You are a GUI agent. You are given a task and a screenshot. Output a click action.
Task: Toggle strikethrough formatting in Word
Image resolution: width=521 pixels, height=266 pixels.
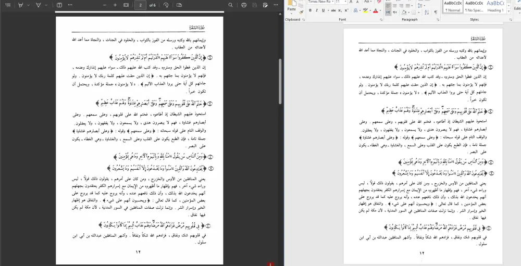pyautogui.click(x=333, y=10)
